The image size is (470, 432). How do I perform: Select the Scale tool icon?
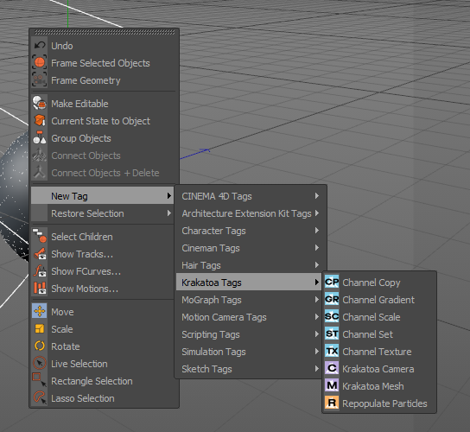coord(40,328)
